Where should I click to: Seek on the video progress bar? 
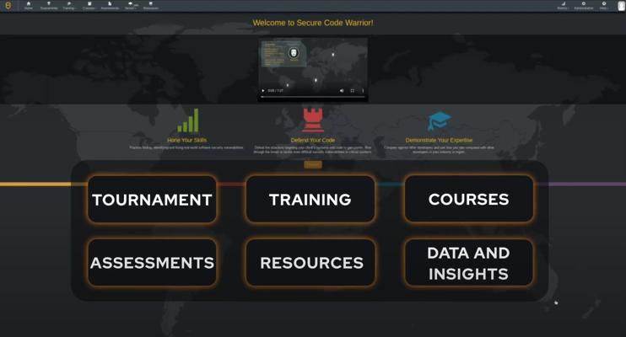[313, 97]
